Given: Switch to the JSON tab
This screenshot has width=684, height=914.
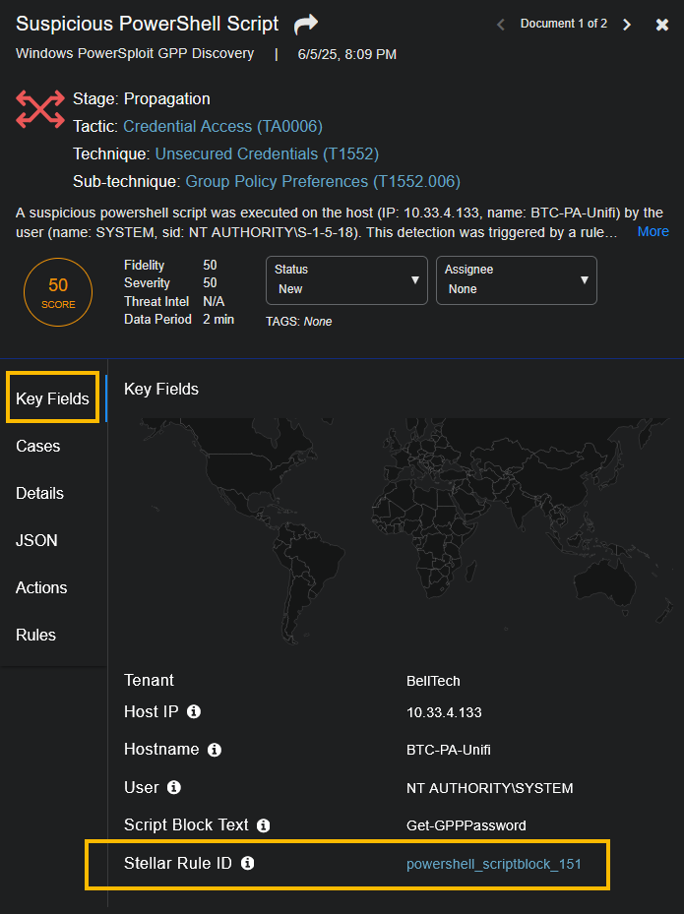Looking at the screenshot, I should pyautogui.click(x=36, y=540).
